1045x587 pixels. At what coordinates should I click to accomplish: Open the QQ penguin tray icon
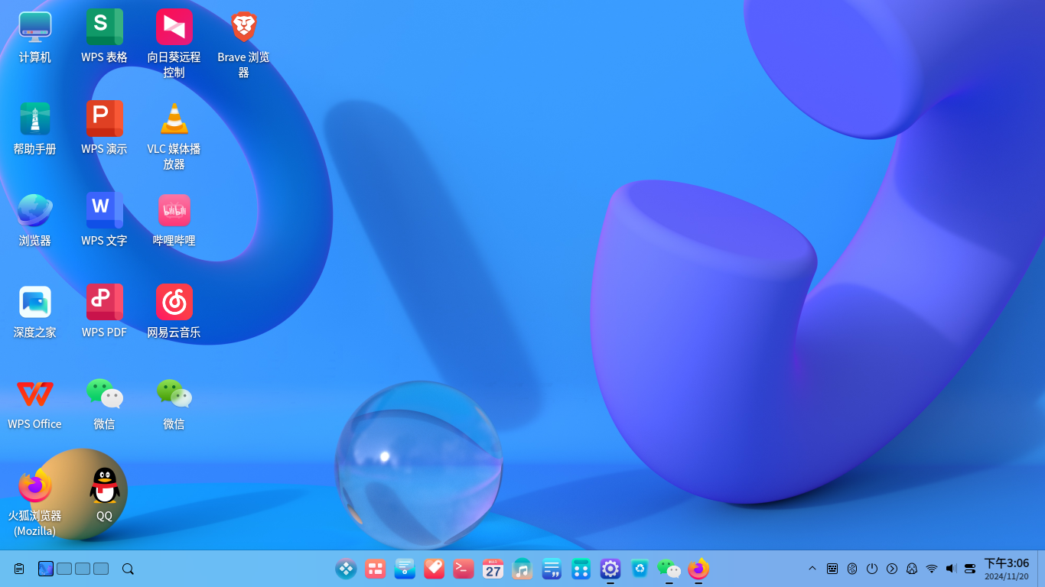tap(912, 569)
